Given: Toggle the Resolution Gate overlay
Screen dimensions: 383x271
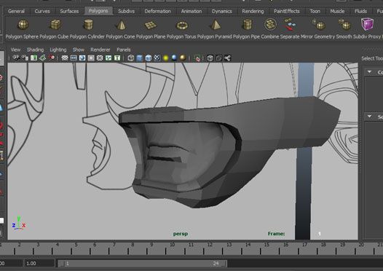Looking at the screenshot, I should coord(82,58).
